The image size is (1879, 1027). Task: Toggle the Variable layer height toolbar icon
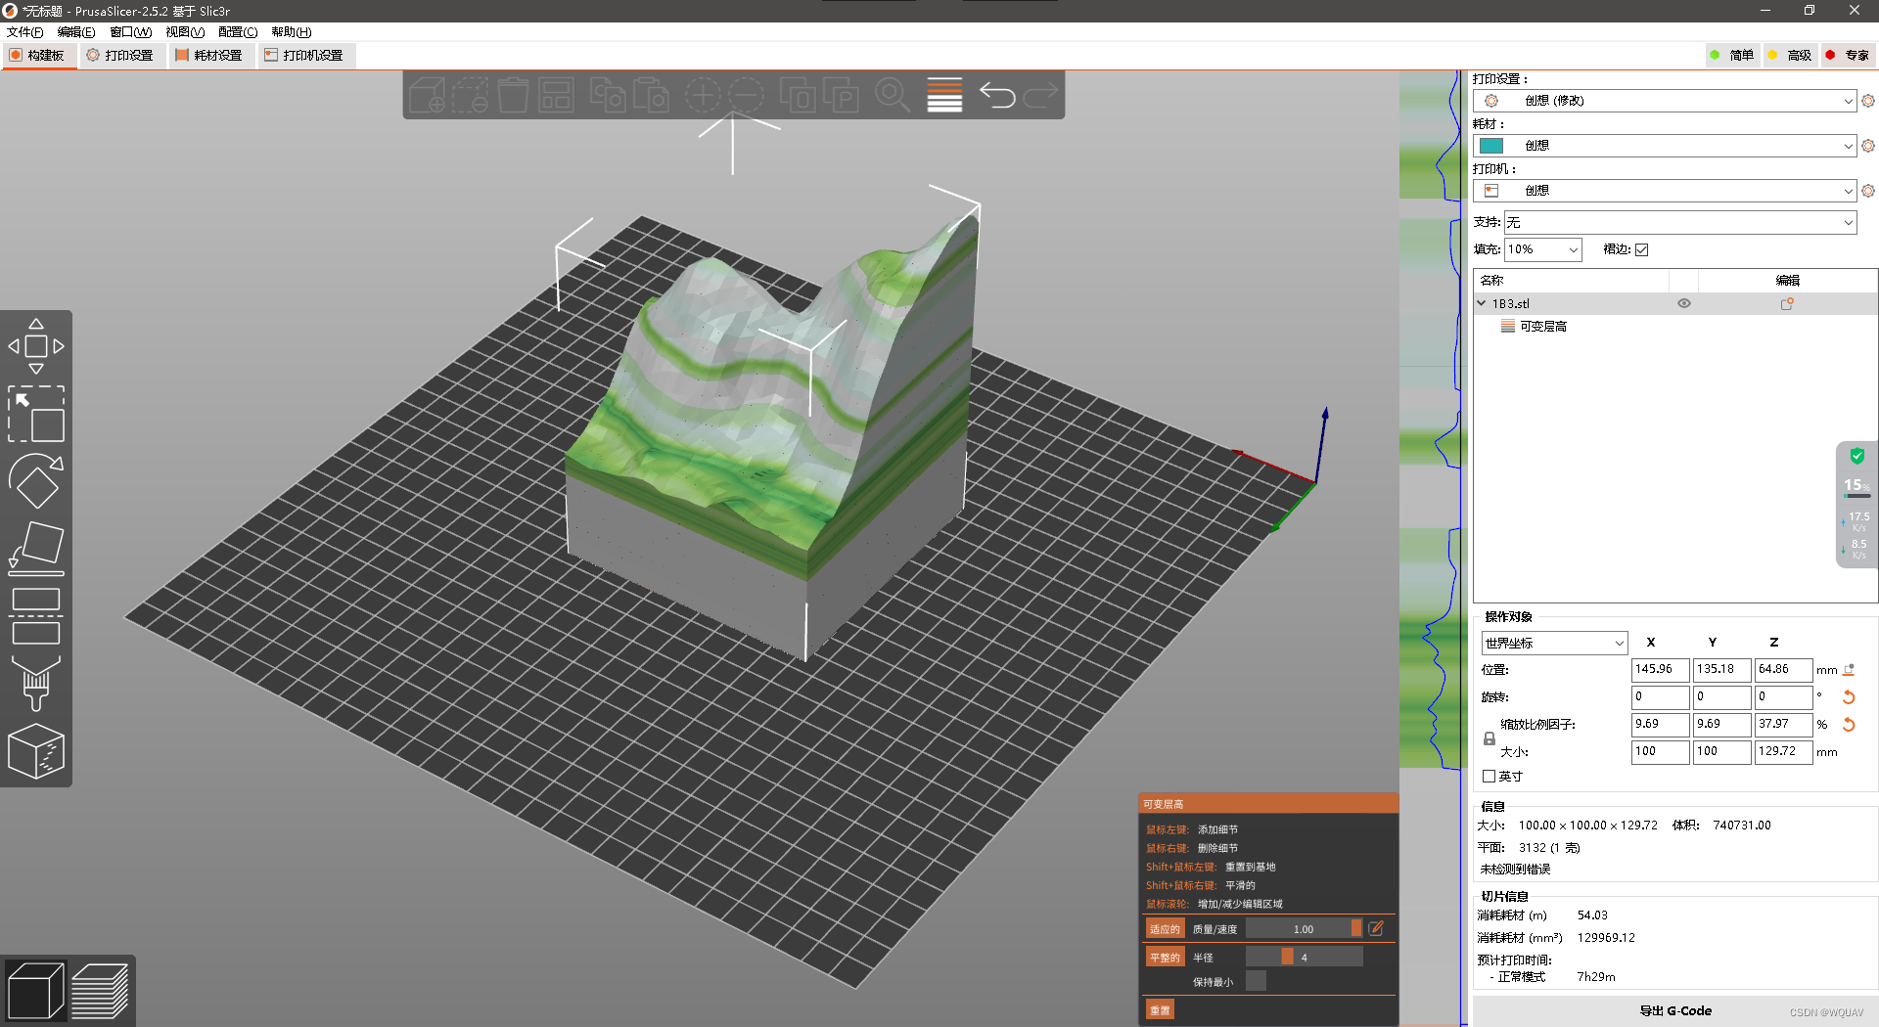pyautogui.click(x=944, y=95)
